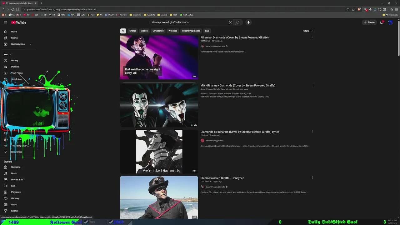Open options menu for Rihanna Diamonds cover video
Screen dimensions: 400x225
312,37
